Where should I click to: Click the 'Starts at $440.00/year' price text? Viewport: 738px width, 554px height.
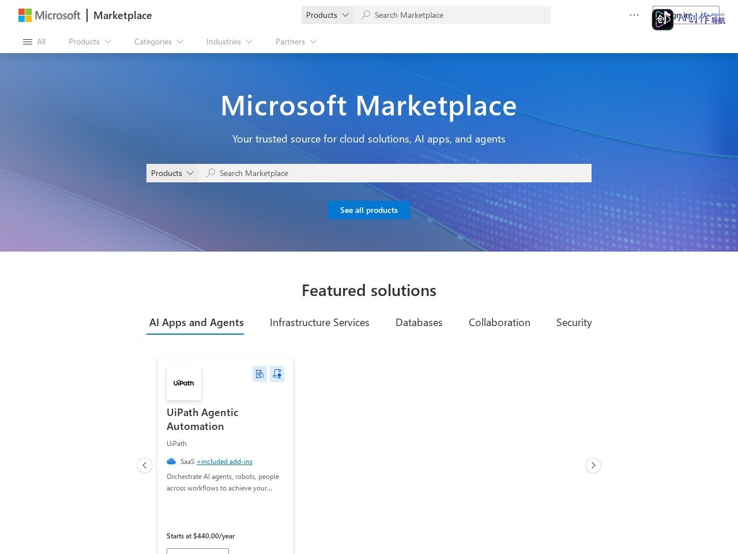point(201,536)
